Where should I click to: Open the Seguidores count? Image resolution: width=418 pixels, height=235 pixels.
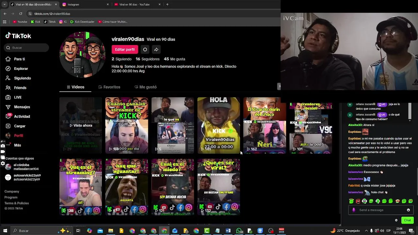tap(148, 59)
